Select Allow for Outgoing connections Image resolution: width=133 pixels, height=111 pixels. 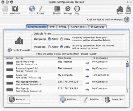(x=49, y=39)
